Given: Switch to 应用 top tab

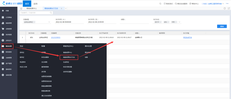Looking at the screenshot, I should pos(35,4).
